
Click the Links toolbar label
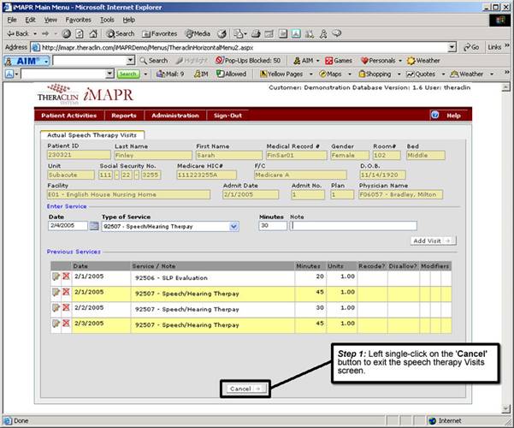[494, 47]
